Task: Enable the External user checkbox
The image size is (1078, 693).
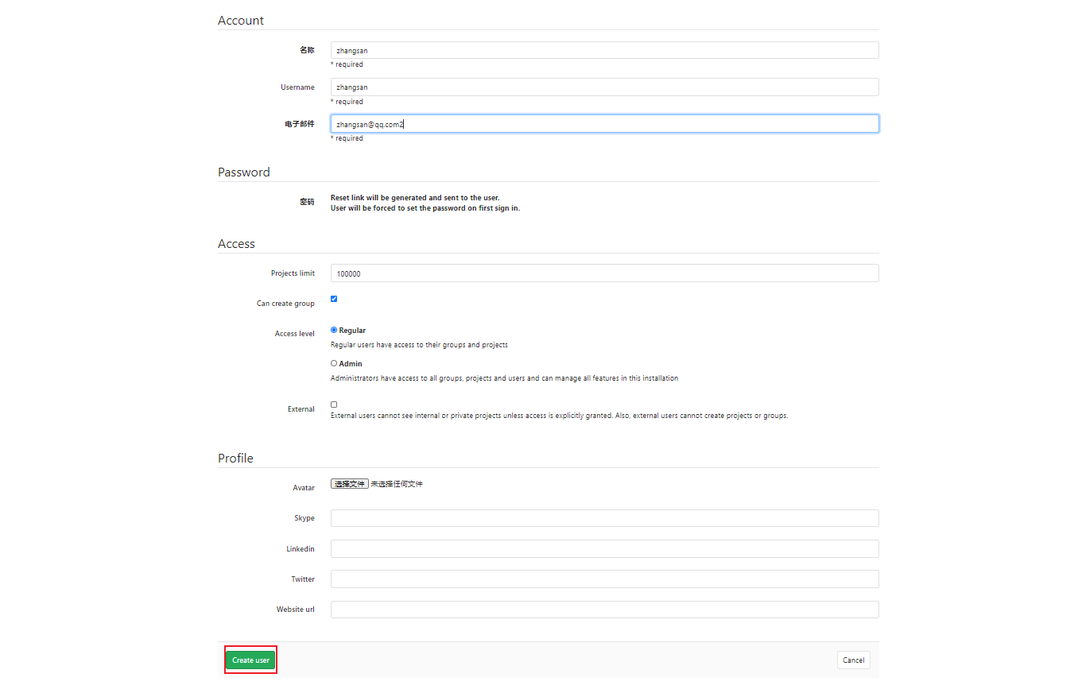Action: (x=334, y=405)
